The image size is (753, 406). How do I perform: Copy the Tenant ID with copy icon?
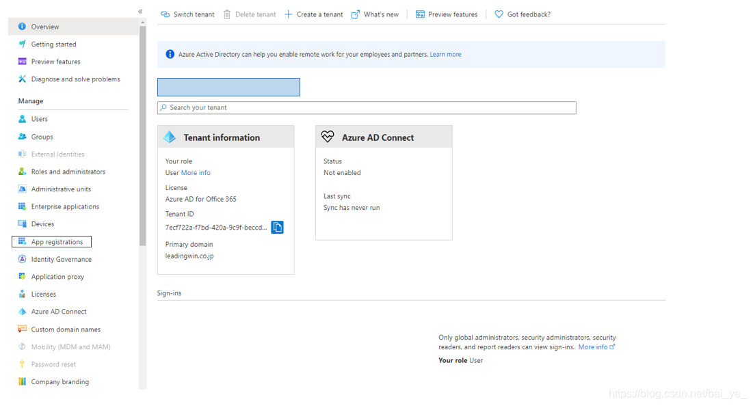click(x=277, y=227)
